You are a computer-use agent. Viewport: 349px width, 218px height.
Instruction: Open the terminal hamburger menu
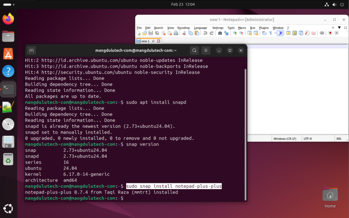[206, 50]
